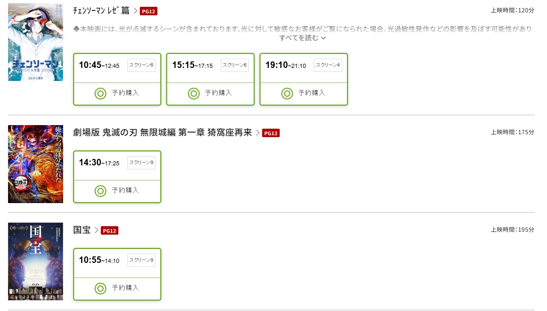Image resolution: width=547 pixels, height=311 pixels.
Task: Click availability circle icon for 10:55 国宝 showing
Action: click(x=100, y=289)
